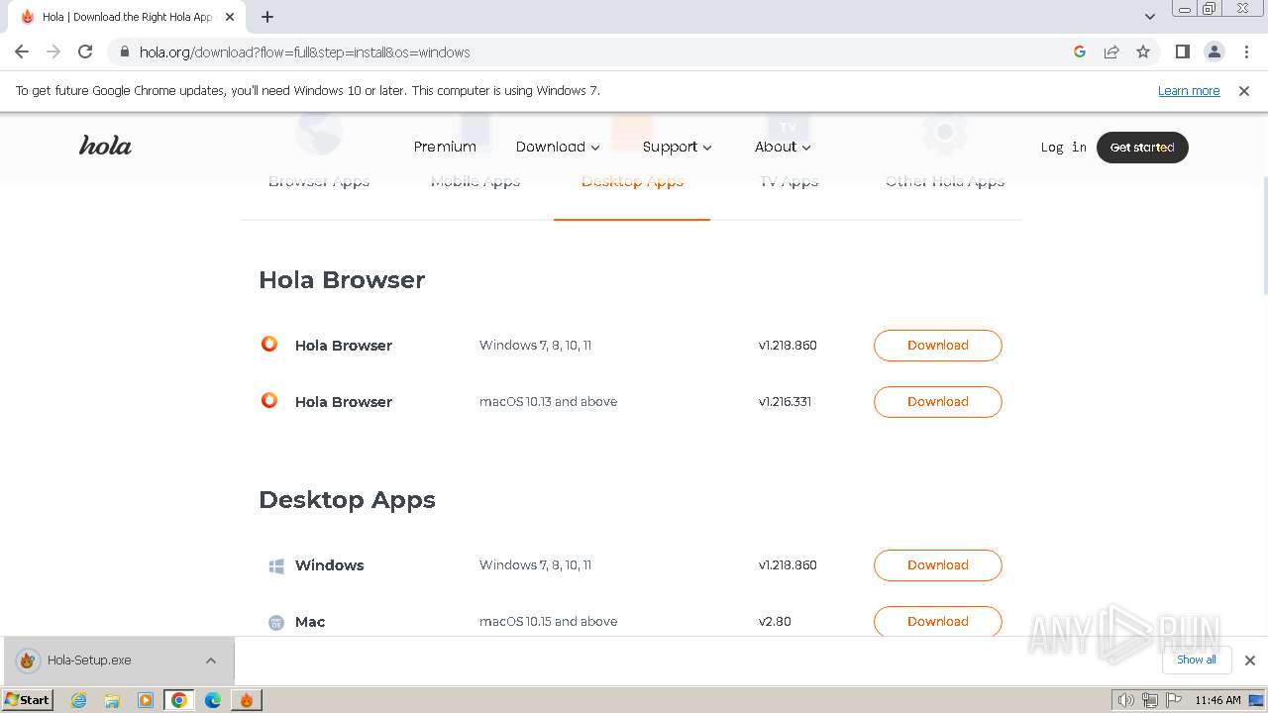
Task: Expand the Download menu
Action: tap(558, 147)
